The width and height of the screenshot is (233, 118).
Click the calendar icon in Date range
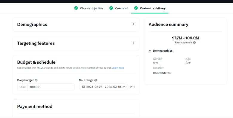84,87
